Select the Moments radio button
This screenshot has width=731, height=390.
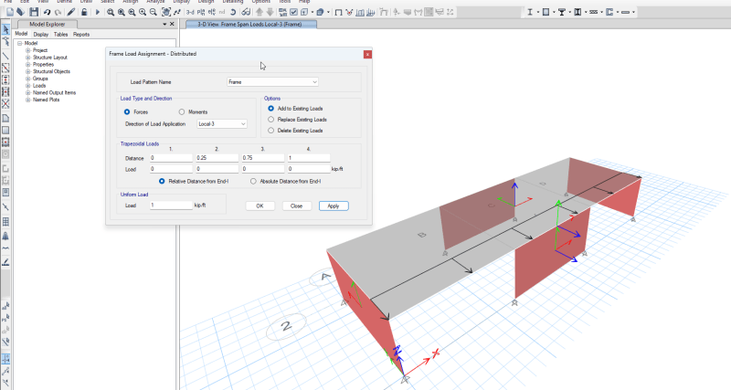click(182, 111)
